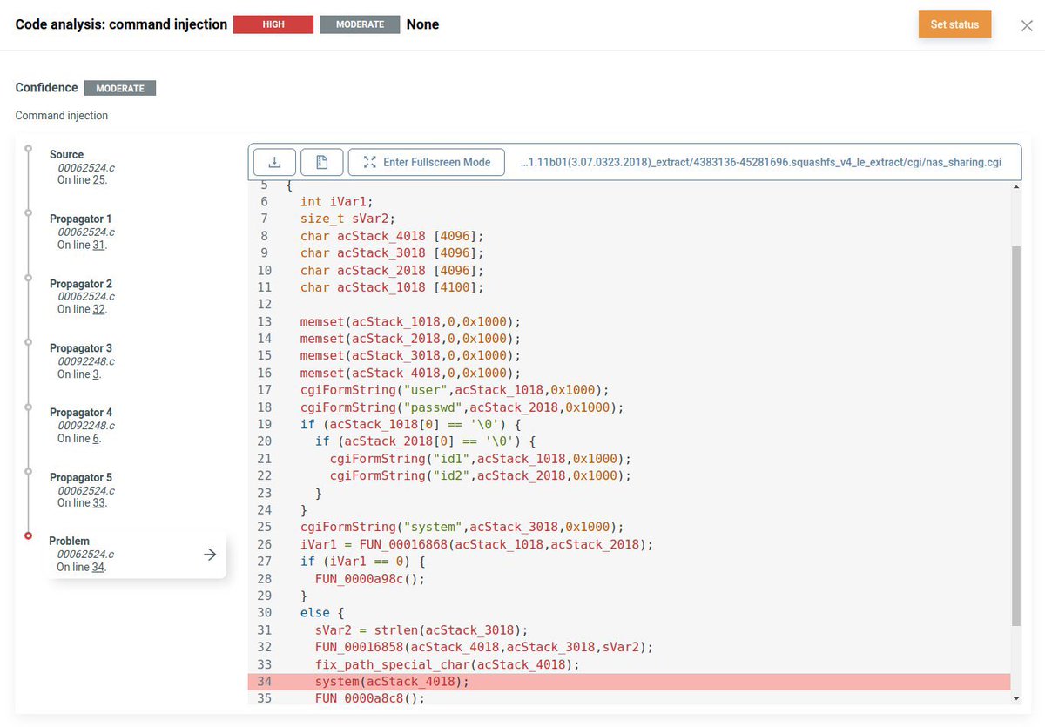This screenshot has width=1045, height=727.
Task: Click the nas_sharing.cgi file path text
Action: pos(760,162)
